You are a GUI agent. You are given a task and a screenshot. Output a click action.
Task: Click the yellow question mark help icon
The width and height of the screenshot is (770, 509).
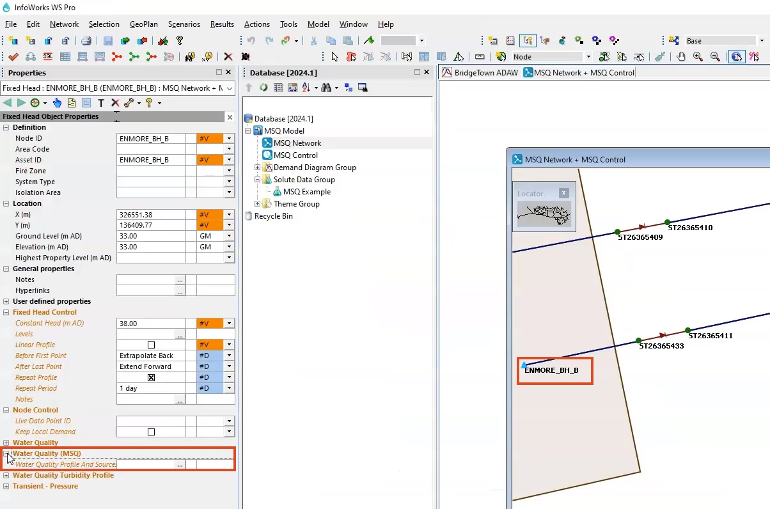[180, 41]
